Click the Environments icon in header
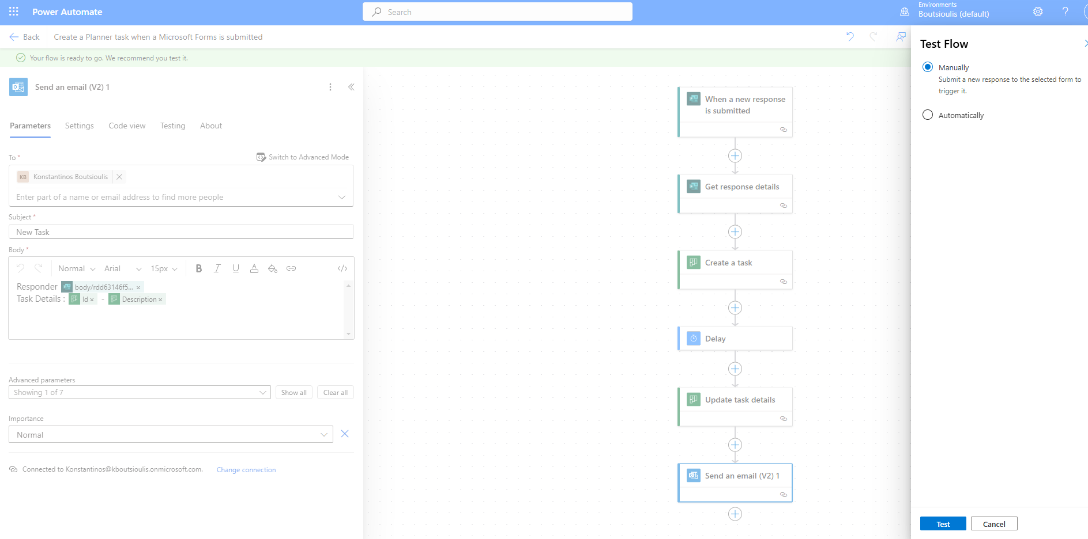This screenshot has width=1088, height=539. (905, 12)
